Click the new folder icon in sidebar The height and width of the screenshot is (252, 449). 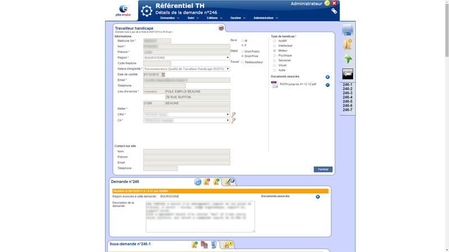point(347,45)
